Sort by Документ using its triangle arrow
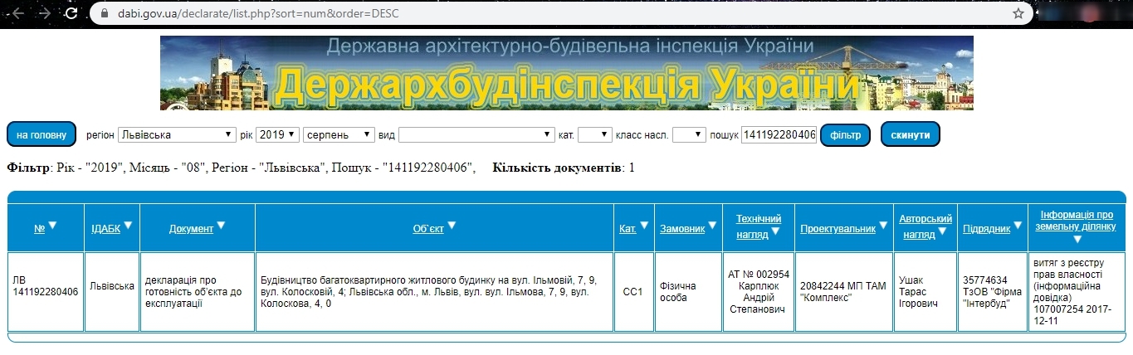Image resolution: width=1133 pixels, height=355 pixels. [x=221, y=225]
